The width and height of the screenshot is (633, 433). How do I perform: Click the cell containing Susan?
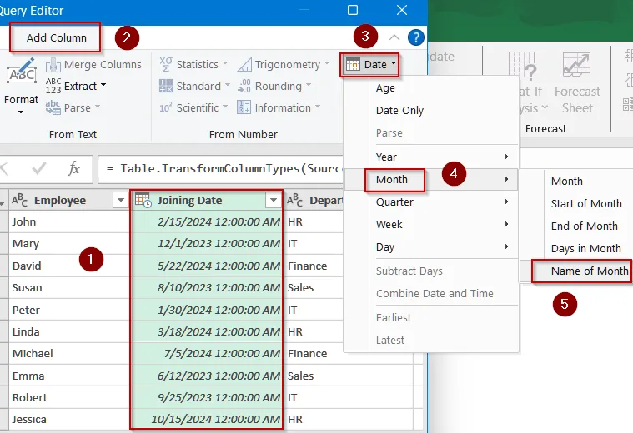point(69,288)
